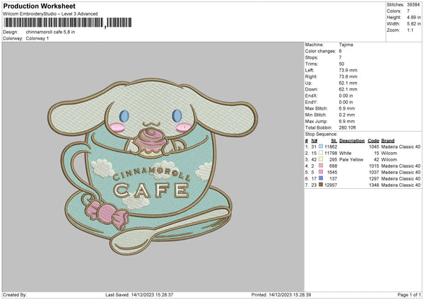Click the 'Created By:' footer label
The image size is (424, 300).
point(15,295)
